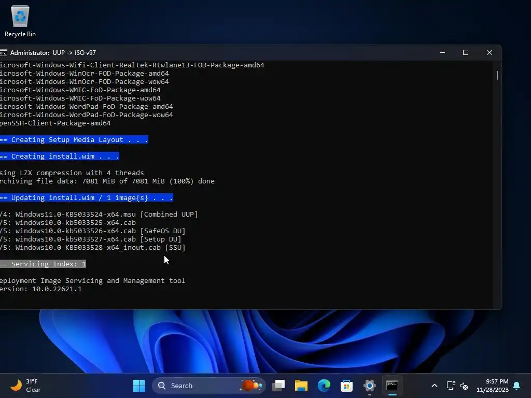Viewport: 531px width, 398px height.
Task: Minimize the UUP -> ISO window
Action: coord(442,52)
